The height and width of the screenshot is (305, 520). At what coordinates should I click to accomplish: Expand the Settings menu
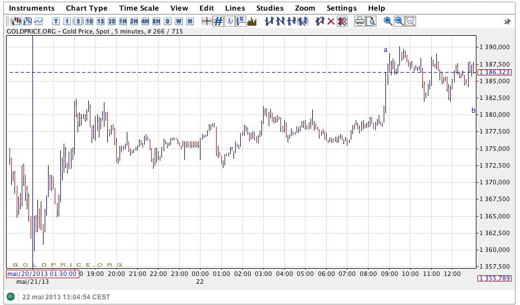pyautogui.click(x=341, y=8)
